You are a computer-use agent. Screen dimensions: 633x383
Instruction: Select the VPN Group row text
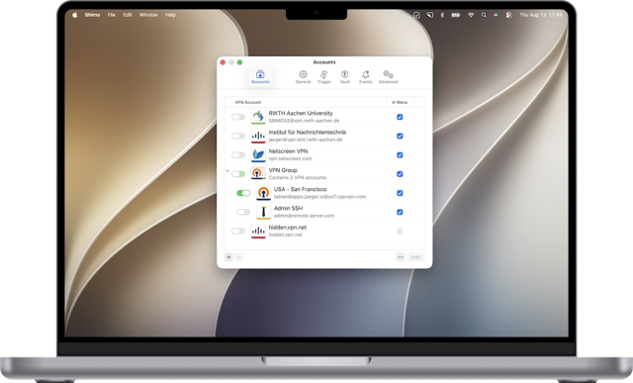pyautogui.click(x=283, y=170)
